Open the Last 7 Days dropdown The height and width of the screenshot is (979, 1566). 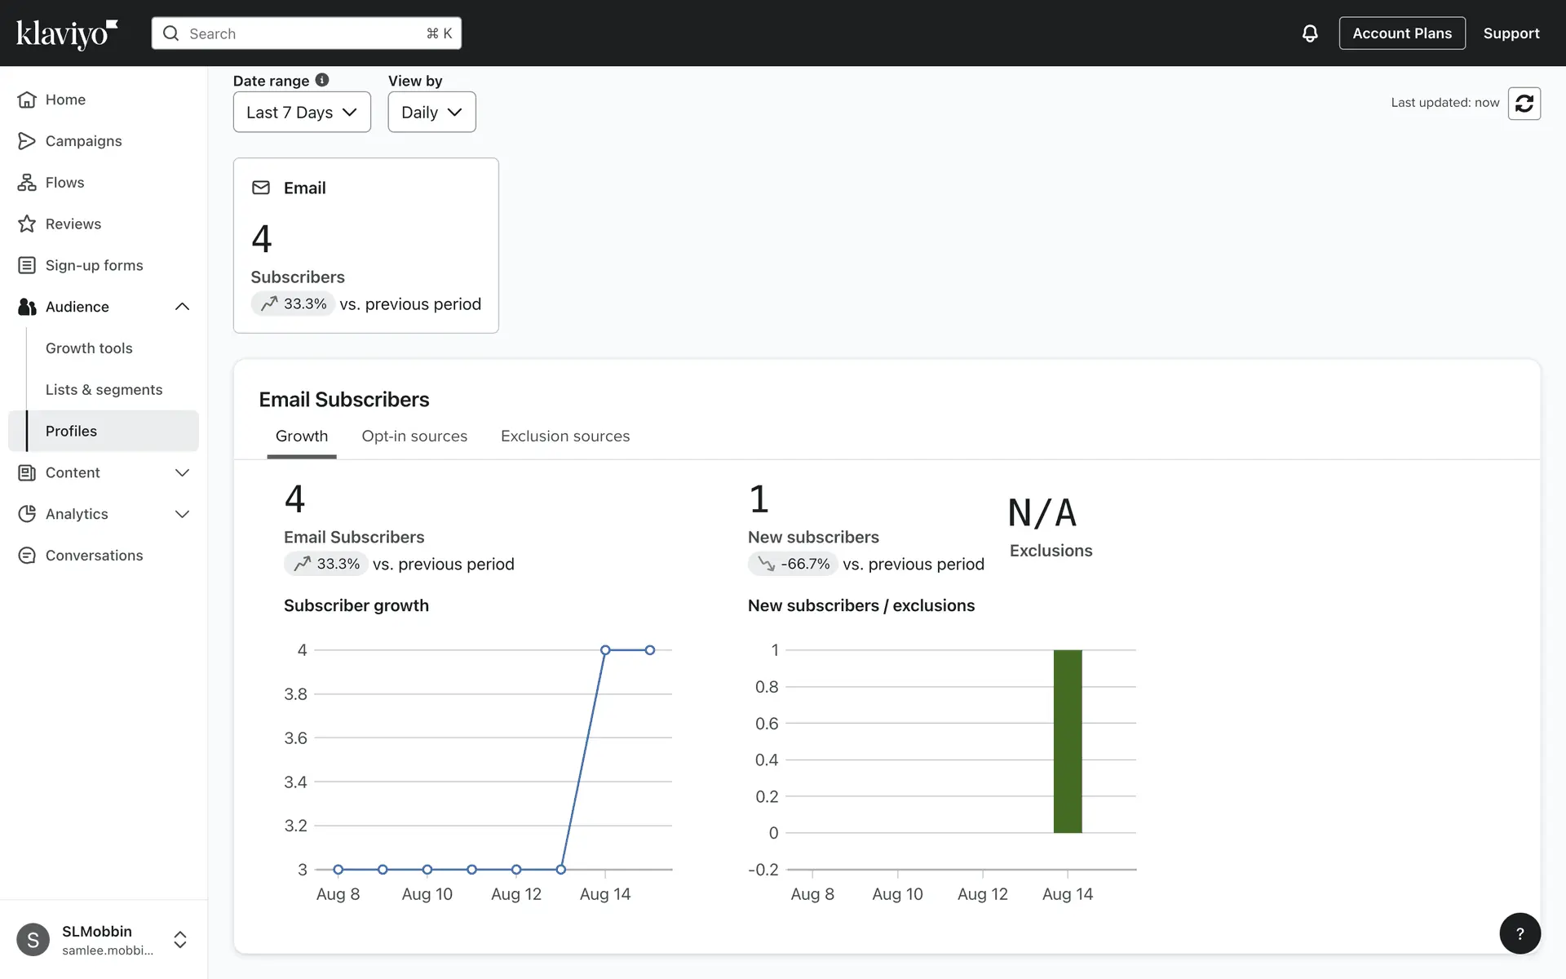302,113
